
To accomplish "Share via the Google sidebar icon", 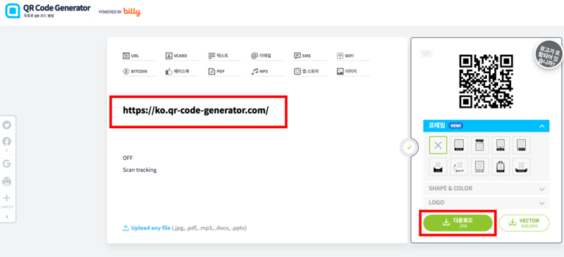I will coord(6,164).
